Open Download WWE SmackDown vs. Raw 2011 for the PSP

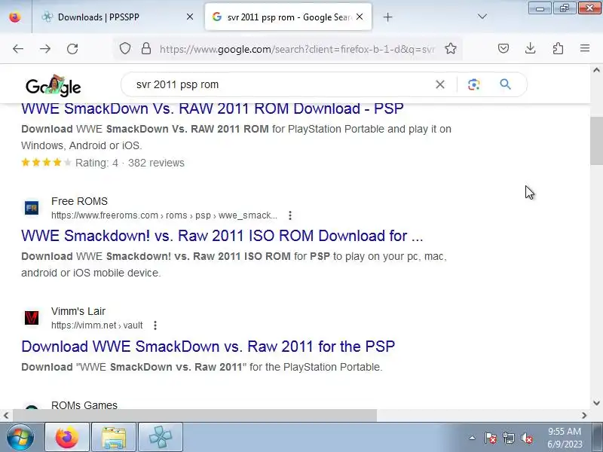pyautogui.click(x=208, y=347)
